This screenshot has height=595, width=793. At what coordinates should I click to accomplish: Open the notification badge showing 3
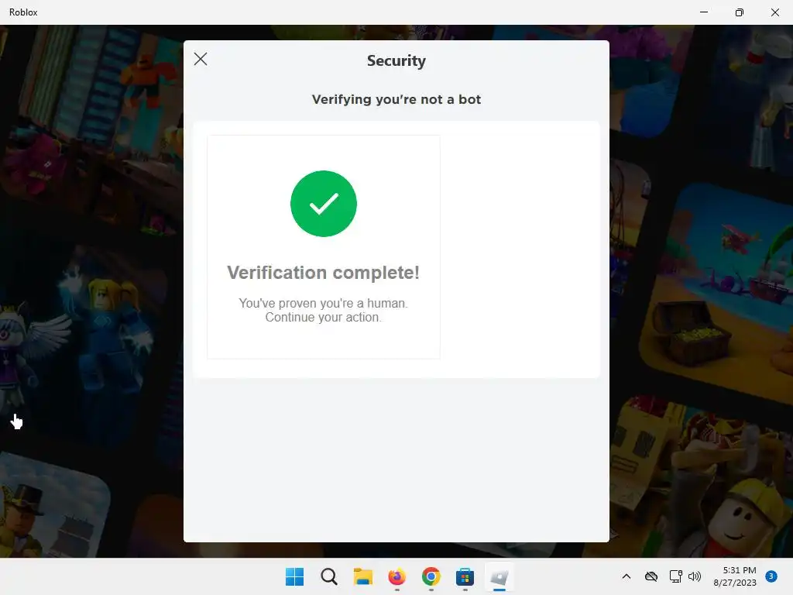[771, 576]
